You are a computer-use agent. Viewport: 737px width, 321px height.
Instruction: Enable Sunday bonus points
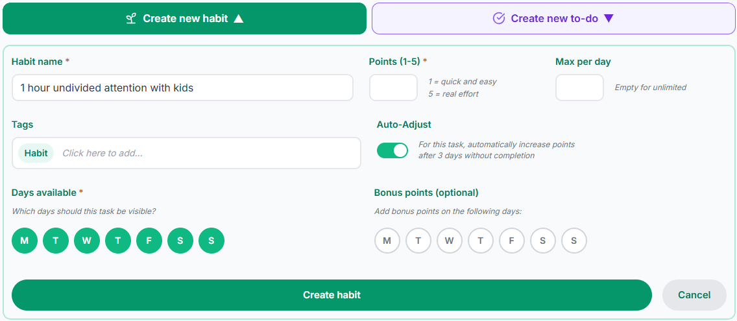574,241
